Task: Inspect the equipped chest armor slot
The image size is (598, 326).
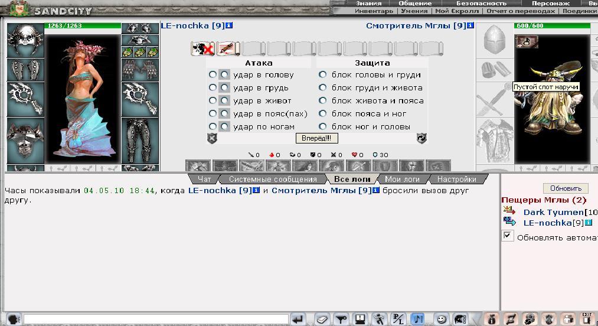Action: pyautogui.click(x=25, y=141)
